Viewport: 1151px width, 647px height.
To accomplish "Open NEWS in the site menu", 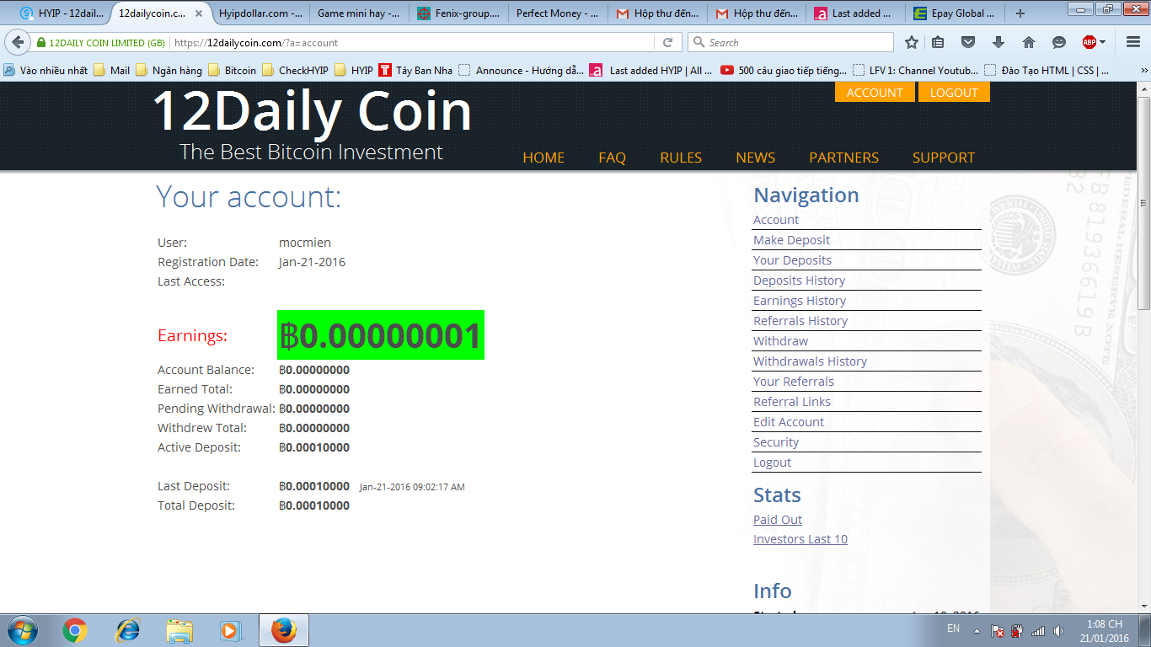I will tap(756, 158).
